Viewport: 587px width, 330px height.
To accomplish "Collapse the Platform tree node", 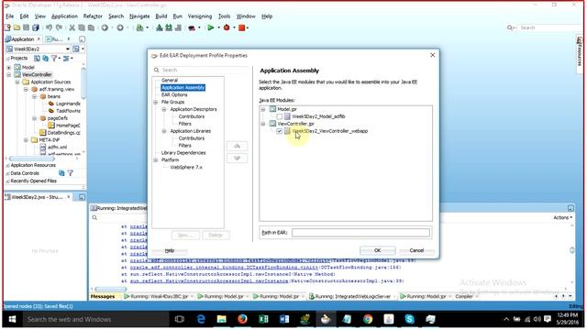I will [x=156, y=160].
